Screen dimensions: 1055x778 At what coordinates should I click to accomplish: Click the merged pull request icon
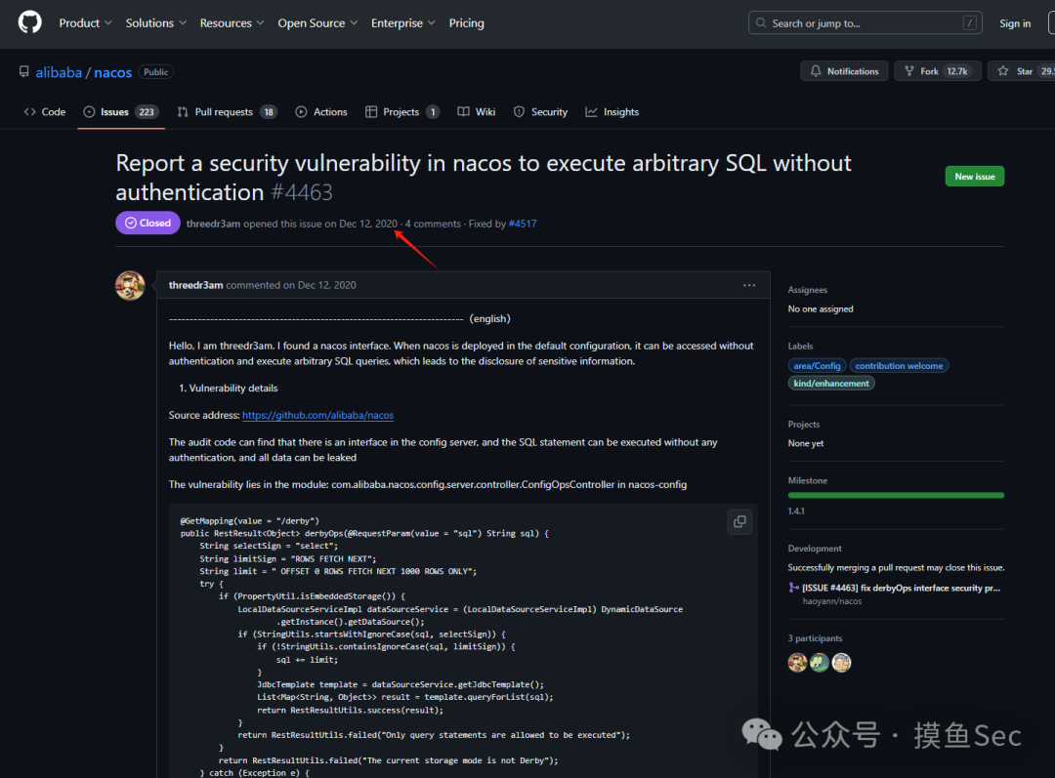pyautogui.click(x=794, y=588)
